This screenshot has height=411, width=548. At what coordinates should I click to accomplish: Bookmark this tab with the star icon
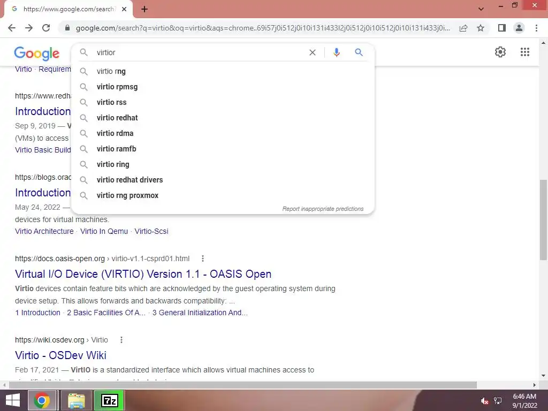coord(481,28)
